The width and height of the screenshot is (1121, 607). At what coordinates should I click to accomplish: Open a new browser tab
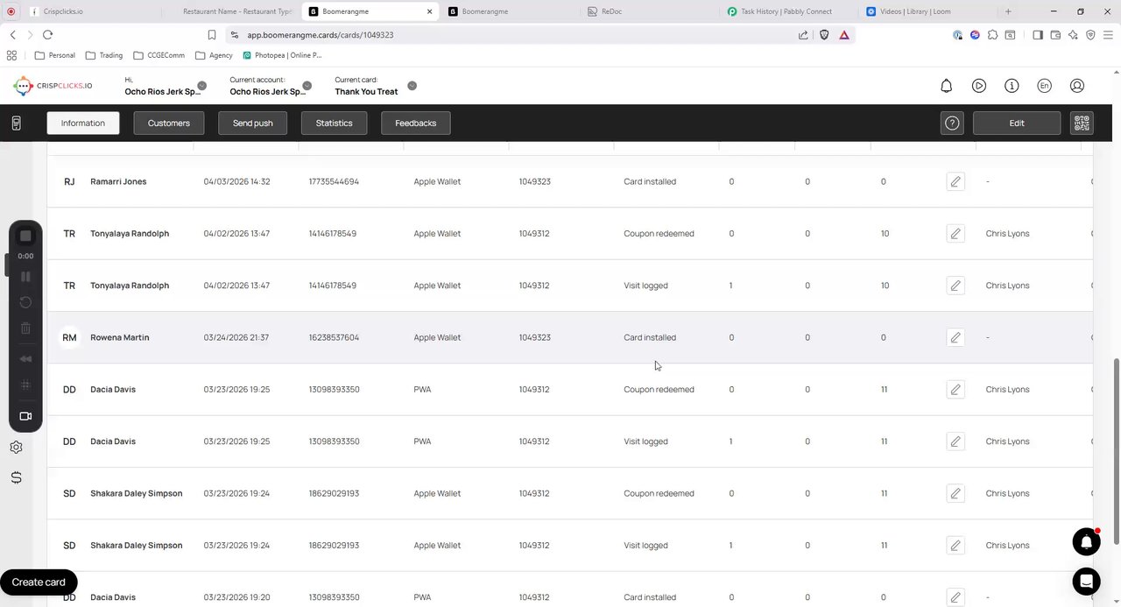coord(1008,11)
